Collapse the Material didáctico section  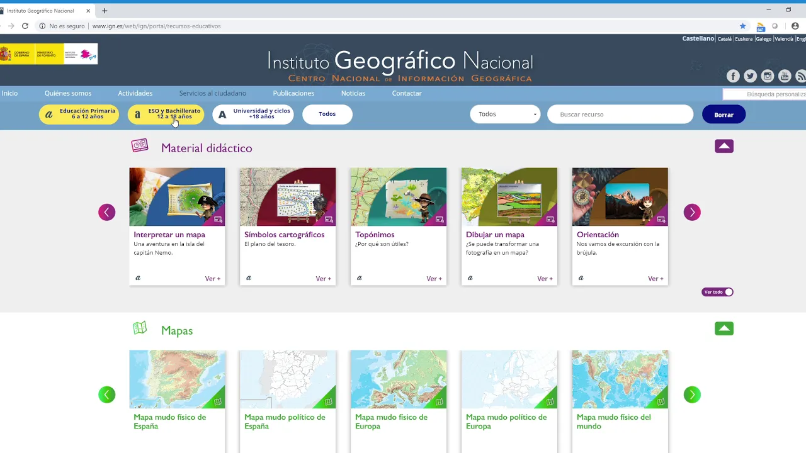pyautogui.click(x=724, y=146)
